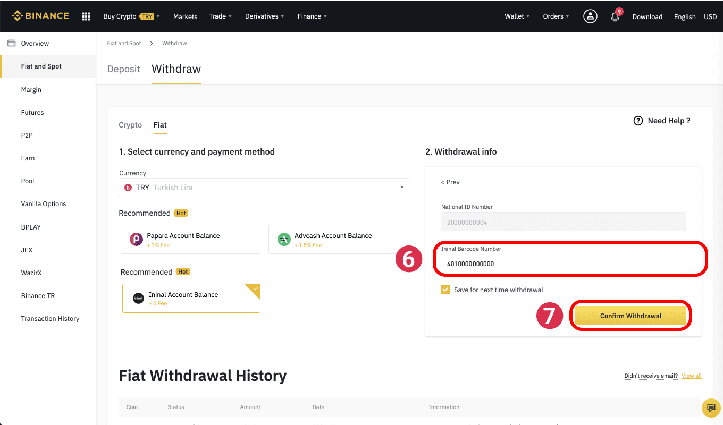Click the Withdraw breadcrumb text

174,43
